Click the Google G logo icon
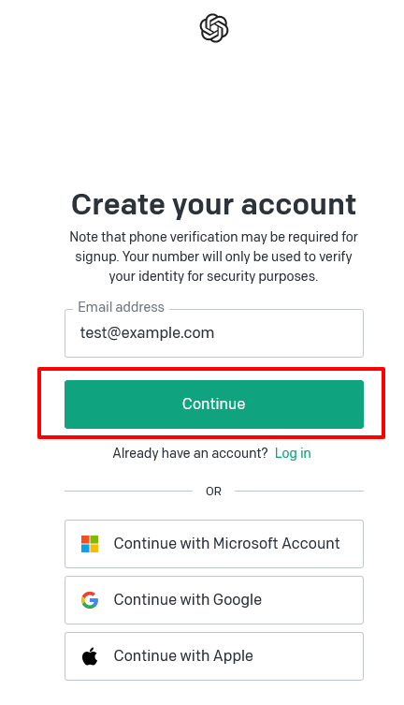This screenshot has height=705, width=404. [x=90, y=600]
